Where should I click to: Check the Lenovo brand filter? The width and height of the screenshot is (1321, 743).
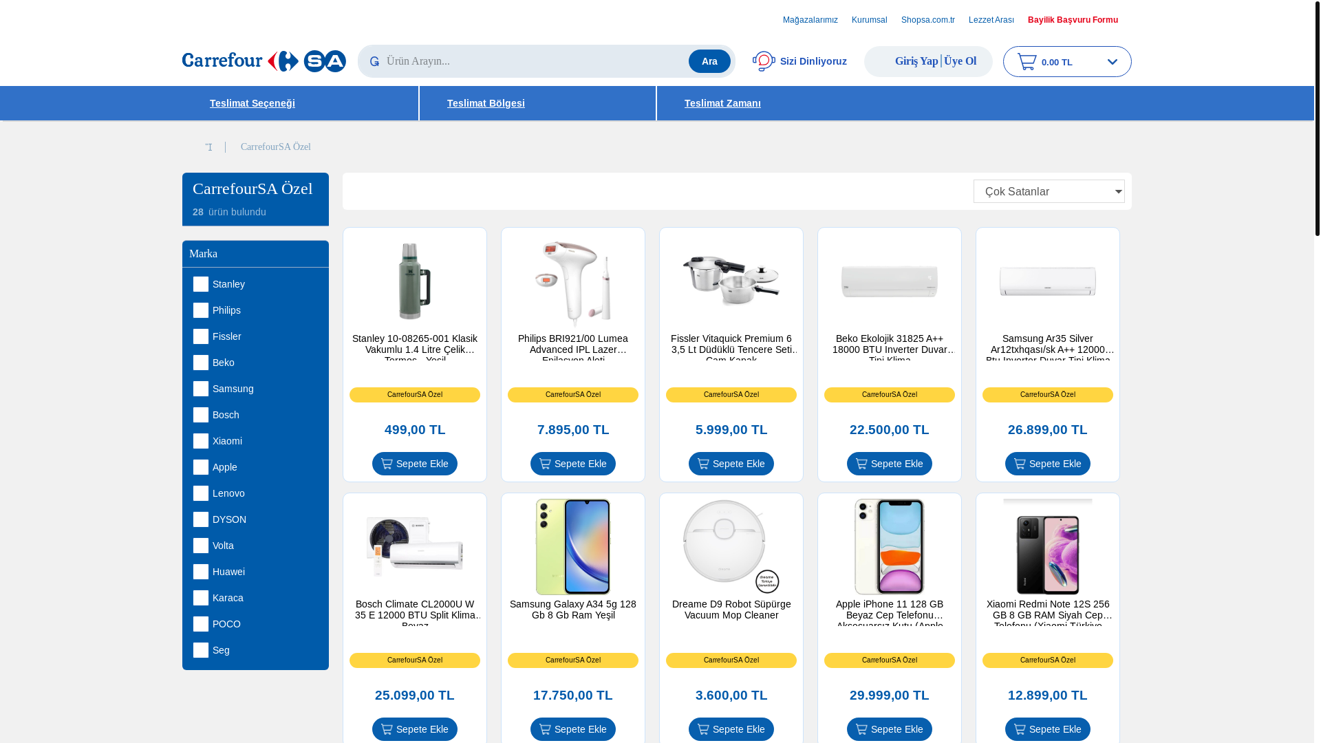[x=201, y=493]
